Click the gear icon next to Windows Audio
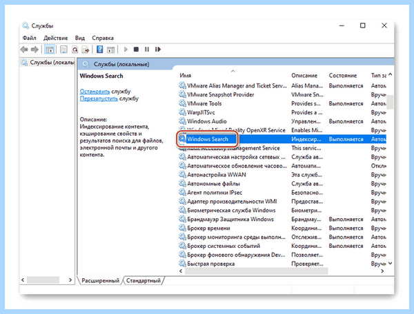Screen dimensions: 414x314 (x=182, y=121)
